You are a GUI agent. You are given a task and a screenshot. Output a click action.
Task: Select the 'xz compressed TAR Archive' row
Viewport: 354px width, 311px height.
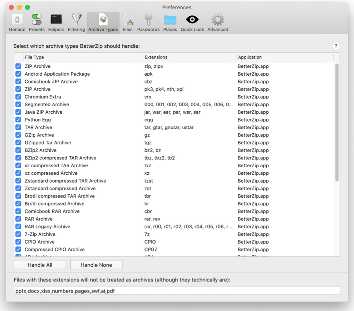click(x=174, y=165)
